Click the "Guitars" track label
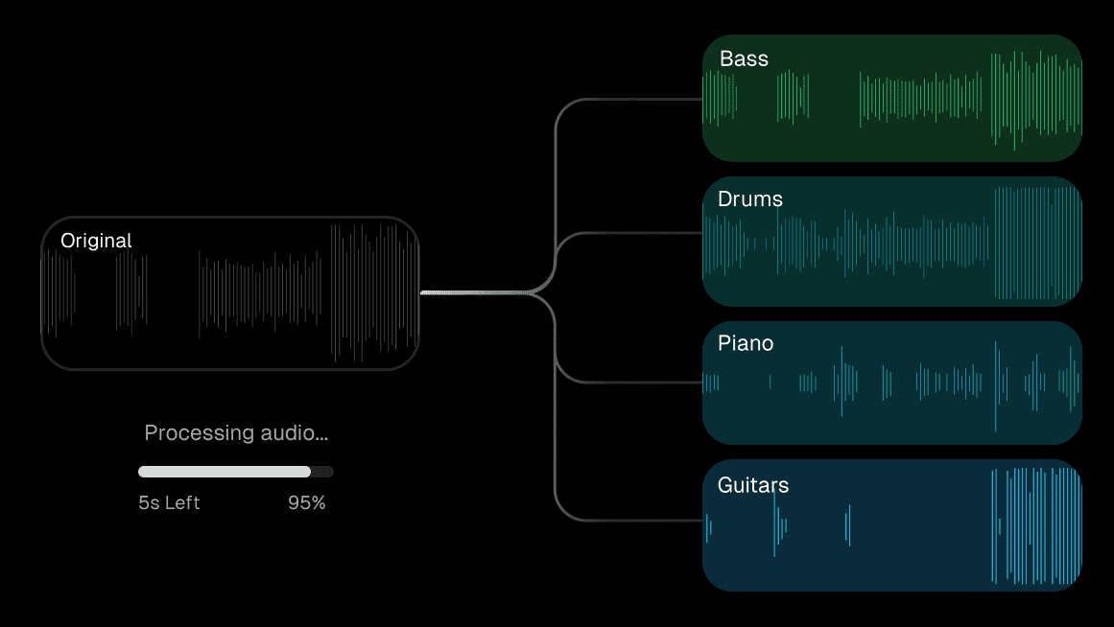The width and height of the screenshot is (1114, 627). point(753,485)
